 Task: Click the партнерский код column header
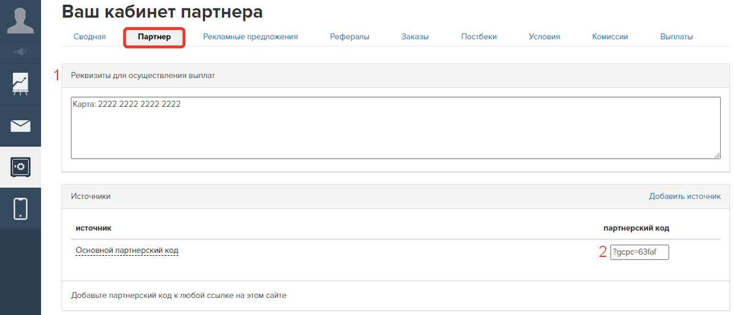click(x=636, y=228)
